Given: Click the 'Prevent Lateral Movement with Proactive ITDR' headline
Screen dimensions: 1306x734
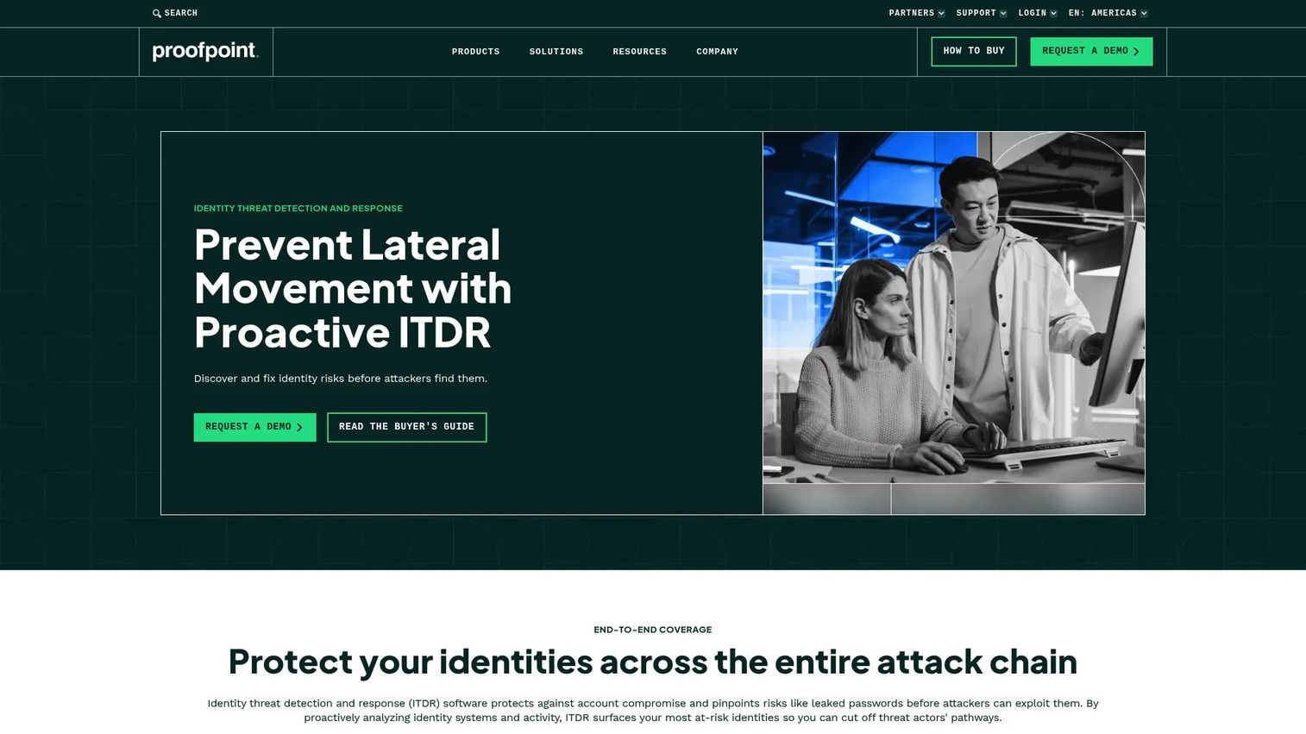Looking at the screenshot, I should tap(353, 288).
